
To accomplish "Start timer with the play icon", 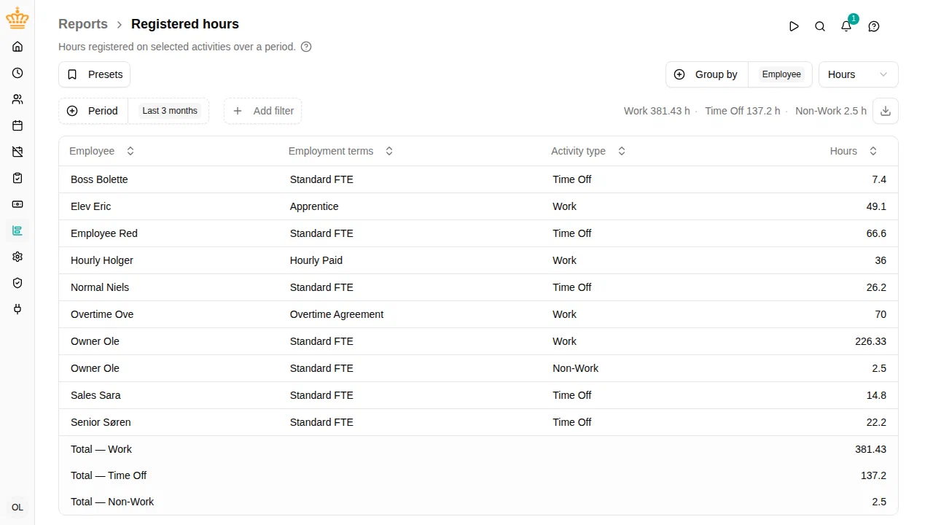I will [x=794, y=26].
